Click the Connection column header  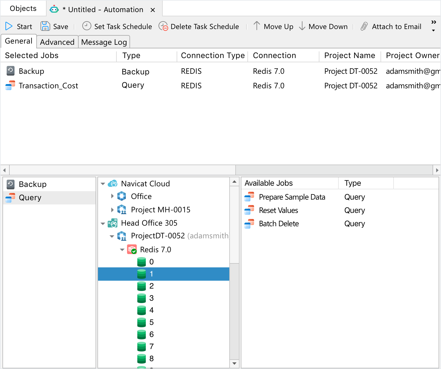pos(283,55)
